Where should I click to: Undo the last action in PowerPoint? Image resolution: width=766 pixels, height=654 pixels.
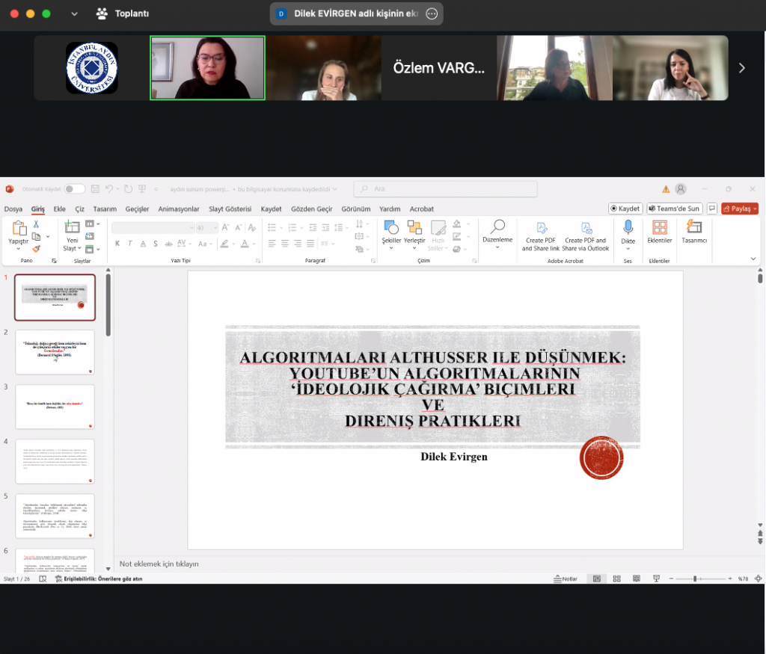pos(109,189)
